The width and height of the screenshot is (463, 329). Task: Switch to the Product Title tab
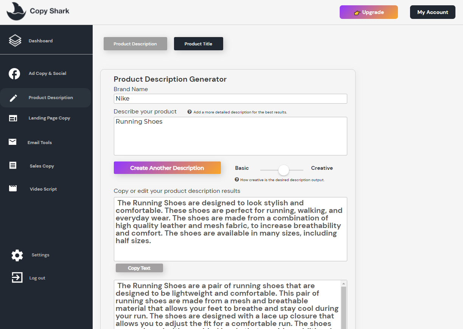tap(198, 43)
